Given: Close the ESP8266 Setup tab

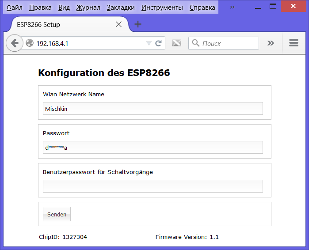Looking at the screenshot, I should click(x=118, y=24).
